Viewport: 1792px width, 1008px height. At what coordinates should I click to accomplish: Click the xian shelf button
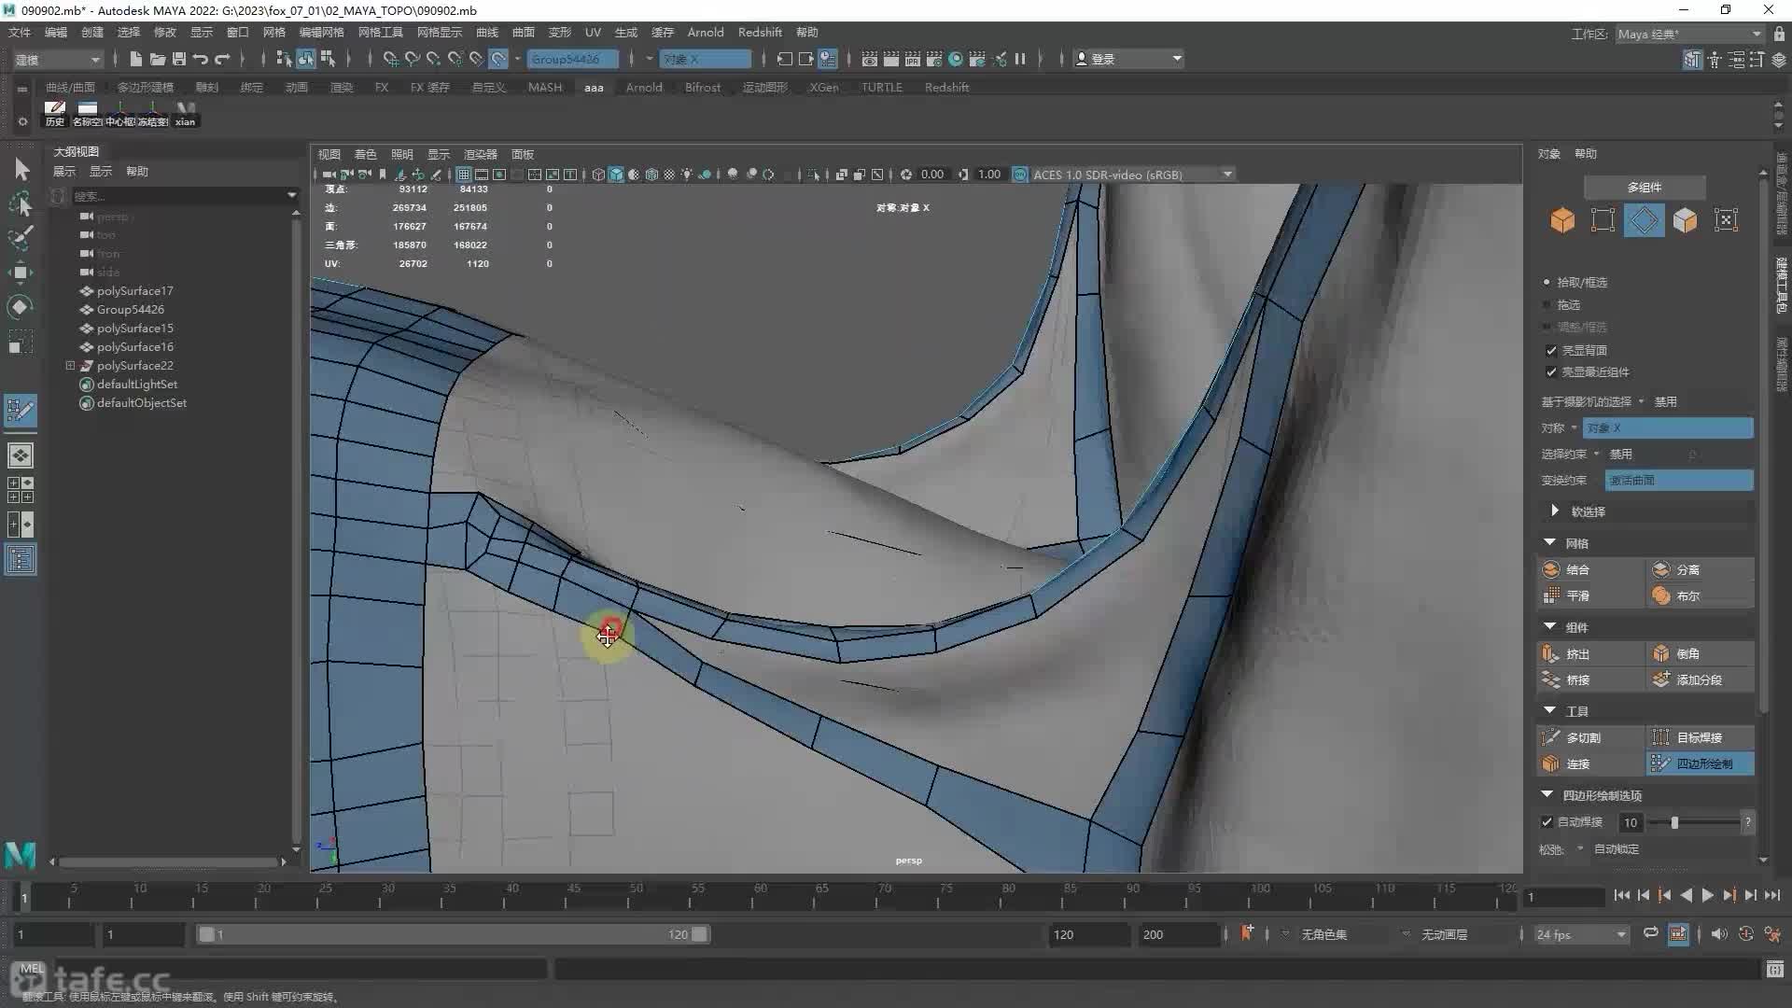tap(185, 113)
